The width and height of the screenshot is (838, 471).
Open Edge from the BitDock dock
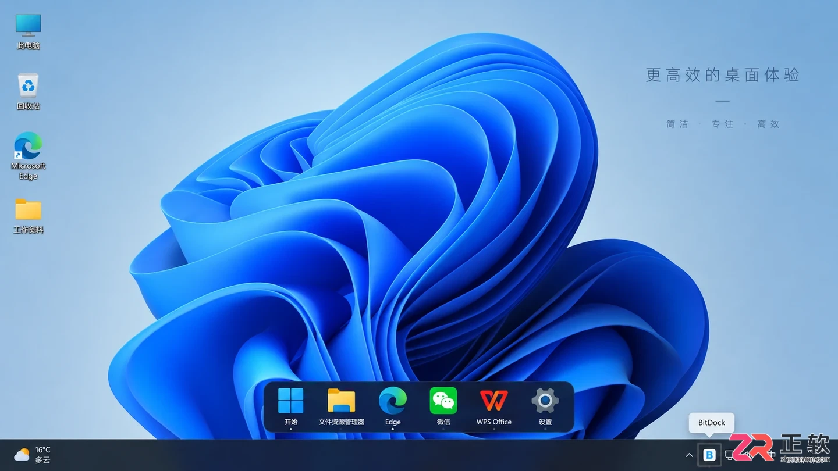coord(393,406)
